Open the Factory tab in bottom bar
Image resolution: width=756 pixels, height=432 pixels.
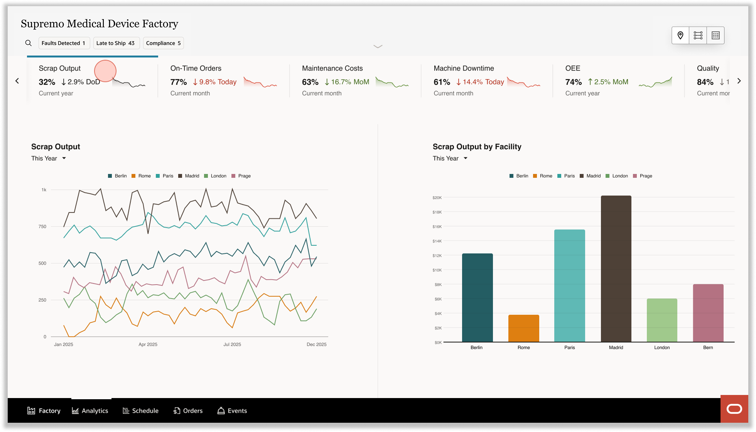point(44,411)
